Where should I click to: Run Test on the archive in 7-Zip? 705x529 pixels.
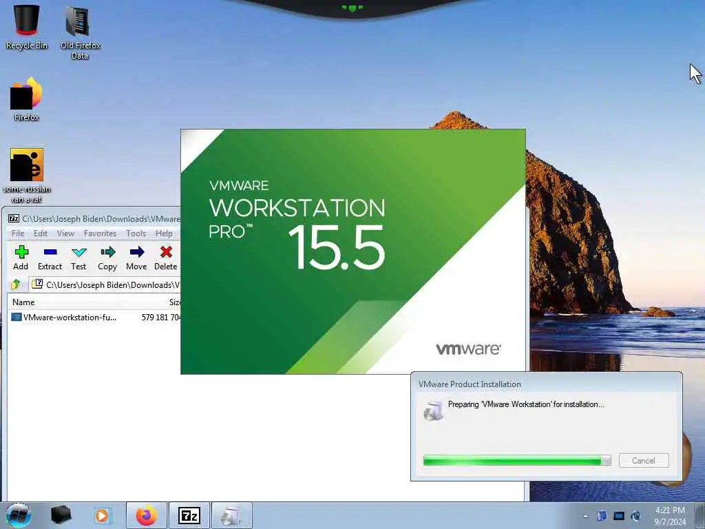pos(78,258)
